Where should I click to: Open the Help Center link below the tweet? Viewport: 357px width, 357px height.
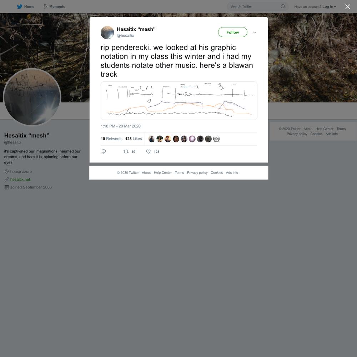point(162,172)
